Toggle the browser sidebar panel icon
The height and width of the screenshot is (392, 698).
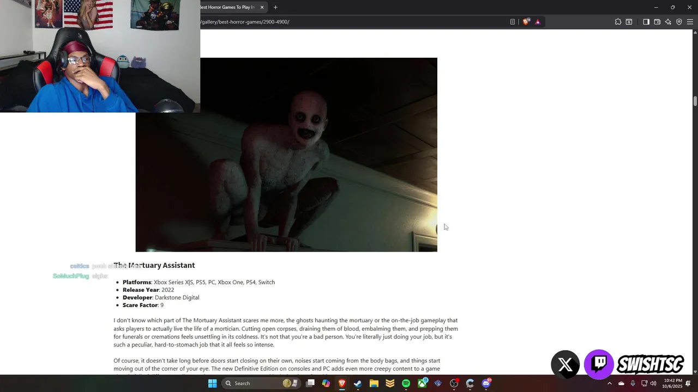(x=646, y=22)
